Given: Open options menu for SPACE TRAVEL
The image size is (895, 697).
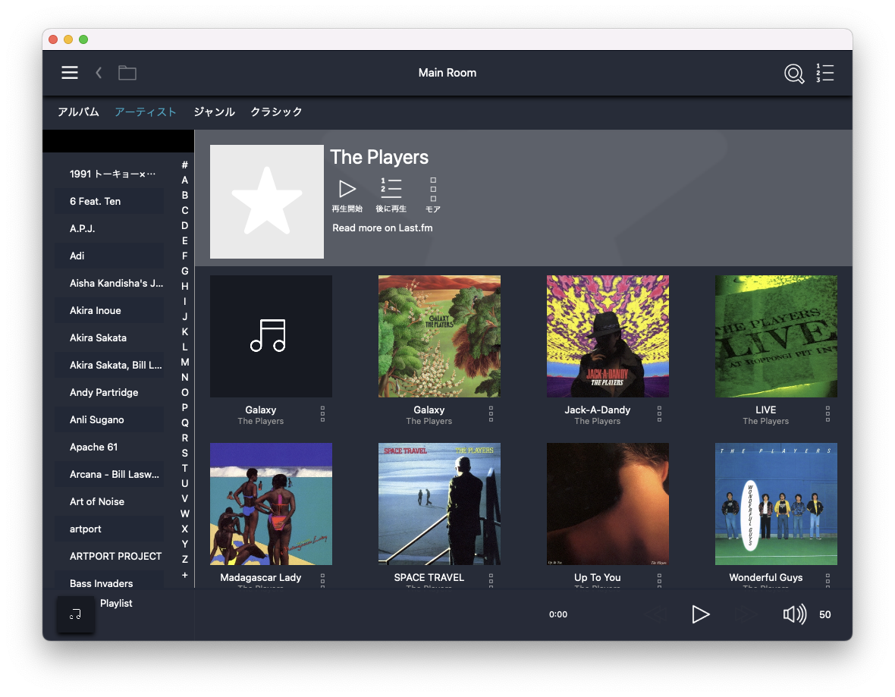Looking at the screenshot, I should [x=491, y=580].
